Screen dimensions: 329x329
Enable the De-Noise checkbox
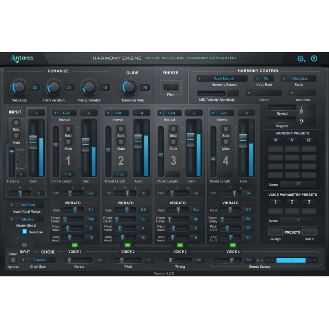tap(25, 232)
